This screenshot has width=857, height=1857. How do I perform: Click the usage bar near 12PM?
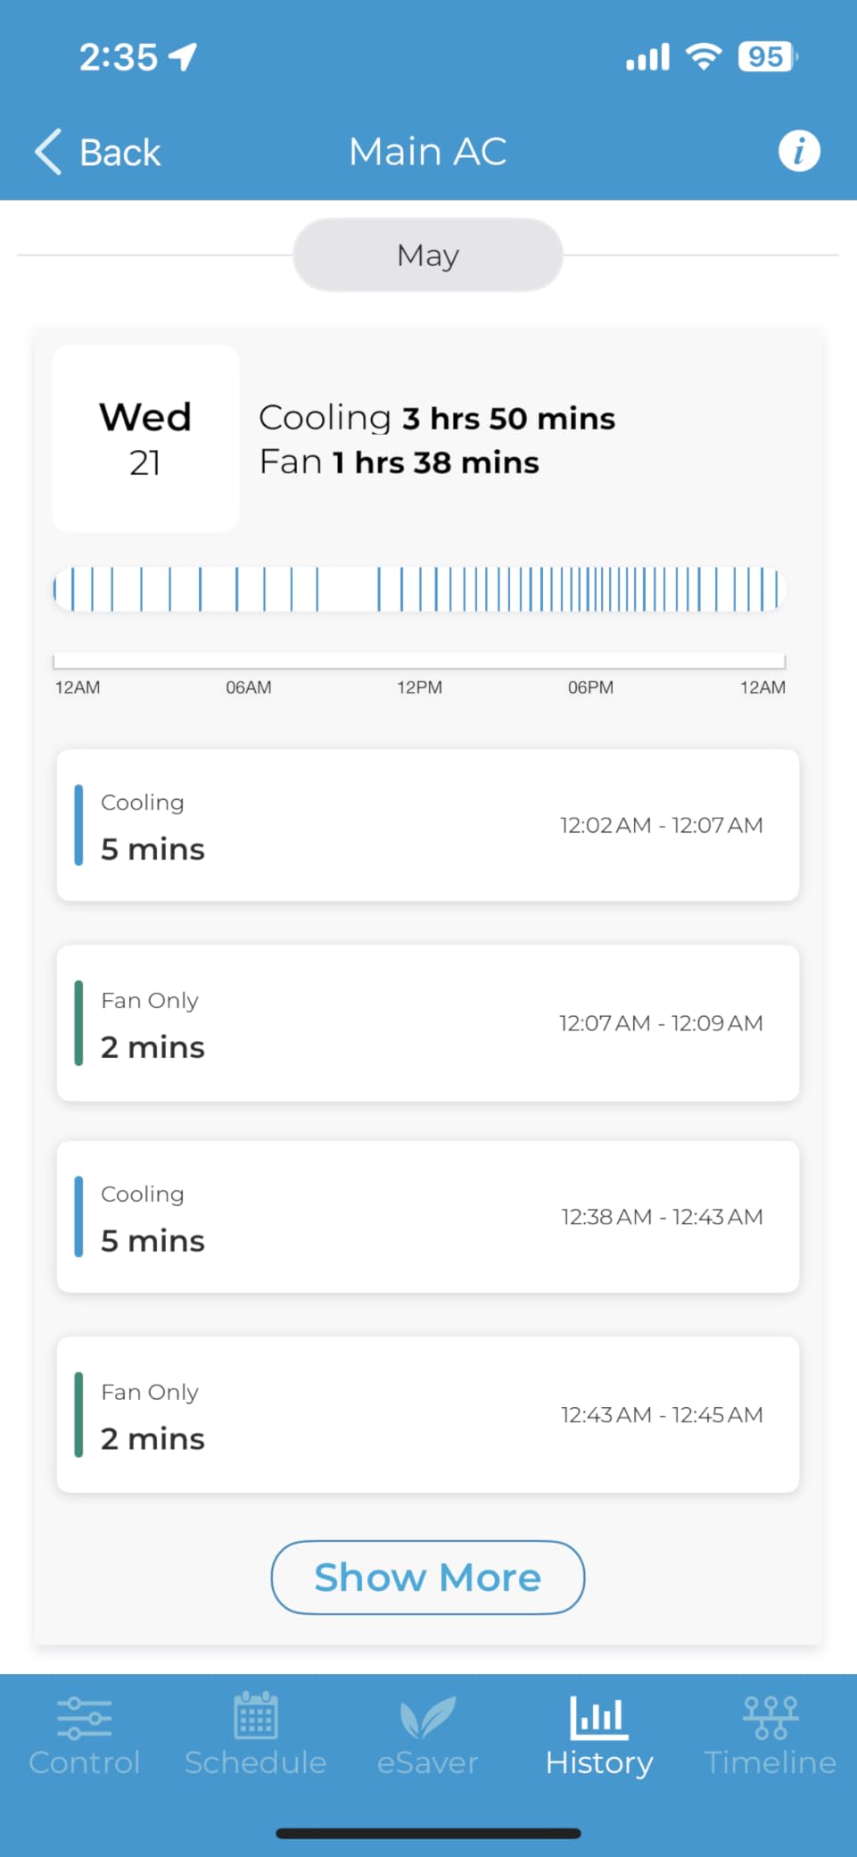tap(419, 589)
